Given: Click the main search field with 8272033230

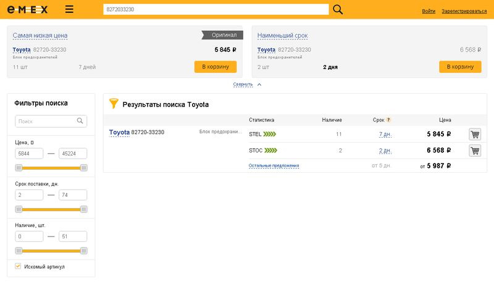Looking at the screenshot, I should (x=216, y=9).
